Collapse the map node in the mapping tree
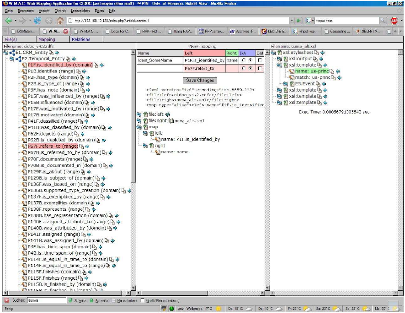The image size is (405, 313). (x=139, y=127)
